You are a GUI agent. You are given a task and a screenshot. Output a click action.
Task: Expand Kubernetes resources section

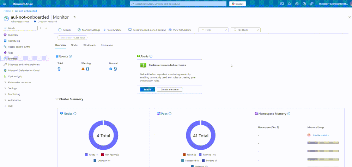tap(19, 82)
